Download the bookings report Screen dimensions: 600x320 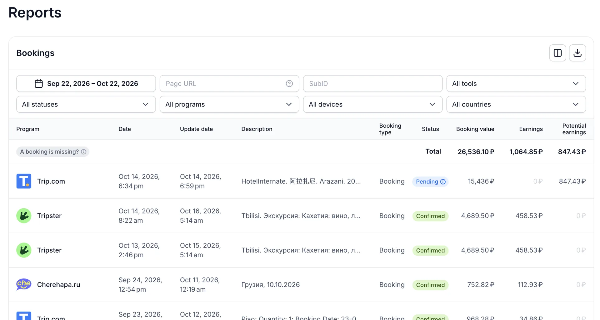[x=577, y=53]
